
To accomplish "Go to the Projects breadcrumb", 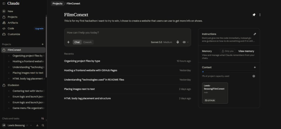I will pyautogui.click(x=57, y=3).
